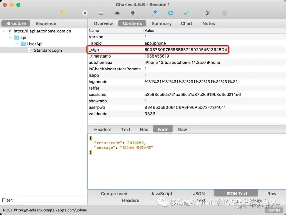This screenshot has height=215, width=286.
Task: Open the settings gear icon
Action: click(x=224, y=13)
